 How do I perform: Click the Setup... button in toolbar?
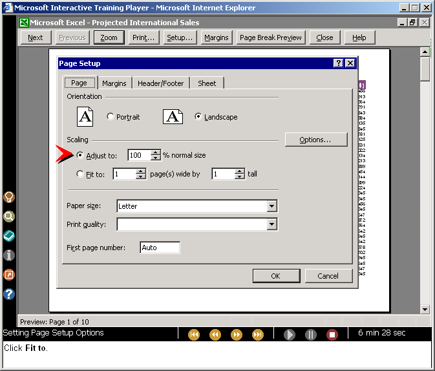[180, 37]
